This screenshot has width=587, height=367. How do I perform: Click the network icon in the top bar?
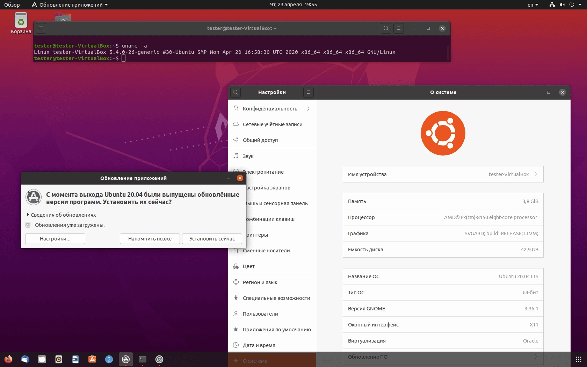[552, 5]
